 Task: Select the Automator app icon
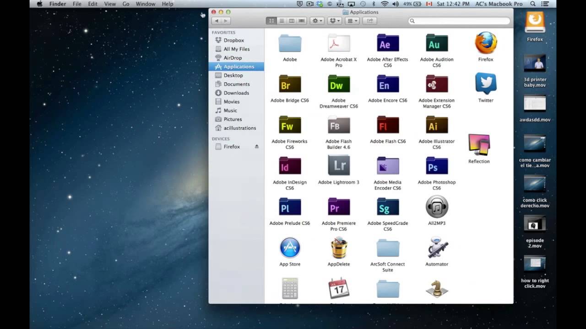(x=437, y=248)
